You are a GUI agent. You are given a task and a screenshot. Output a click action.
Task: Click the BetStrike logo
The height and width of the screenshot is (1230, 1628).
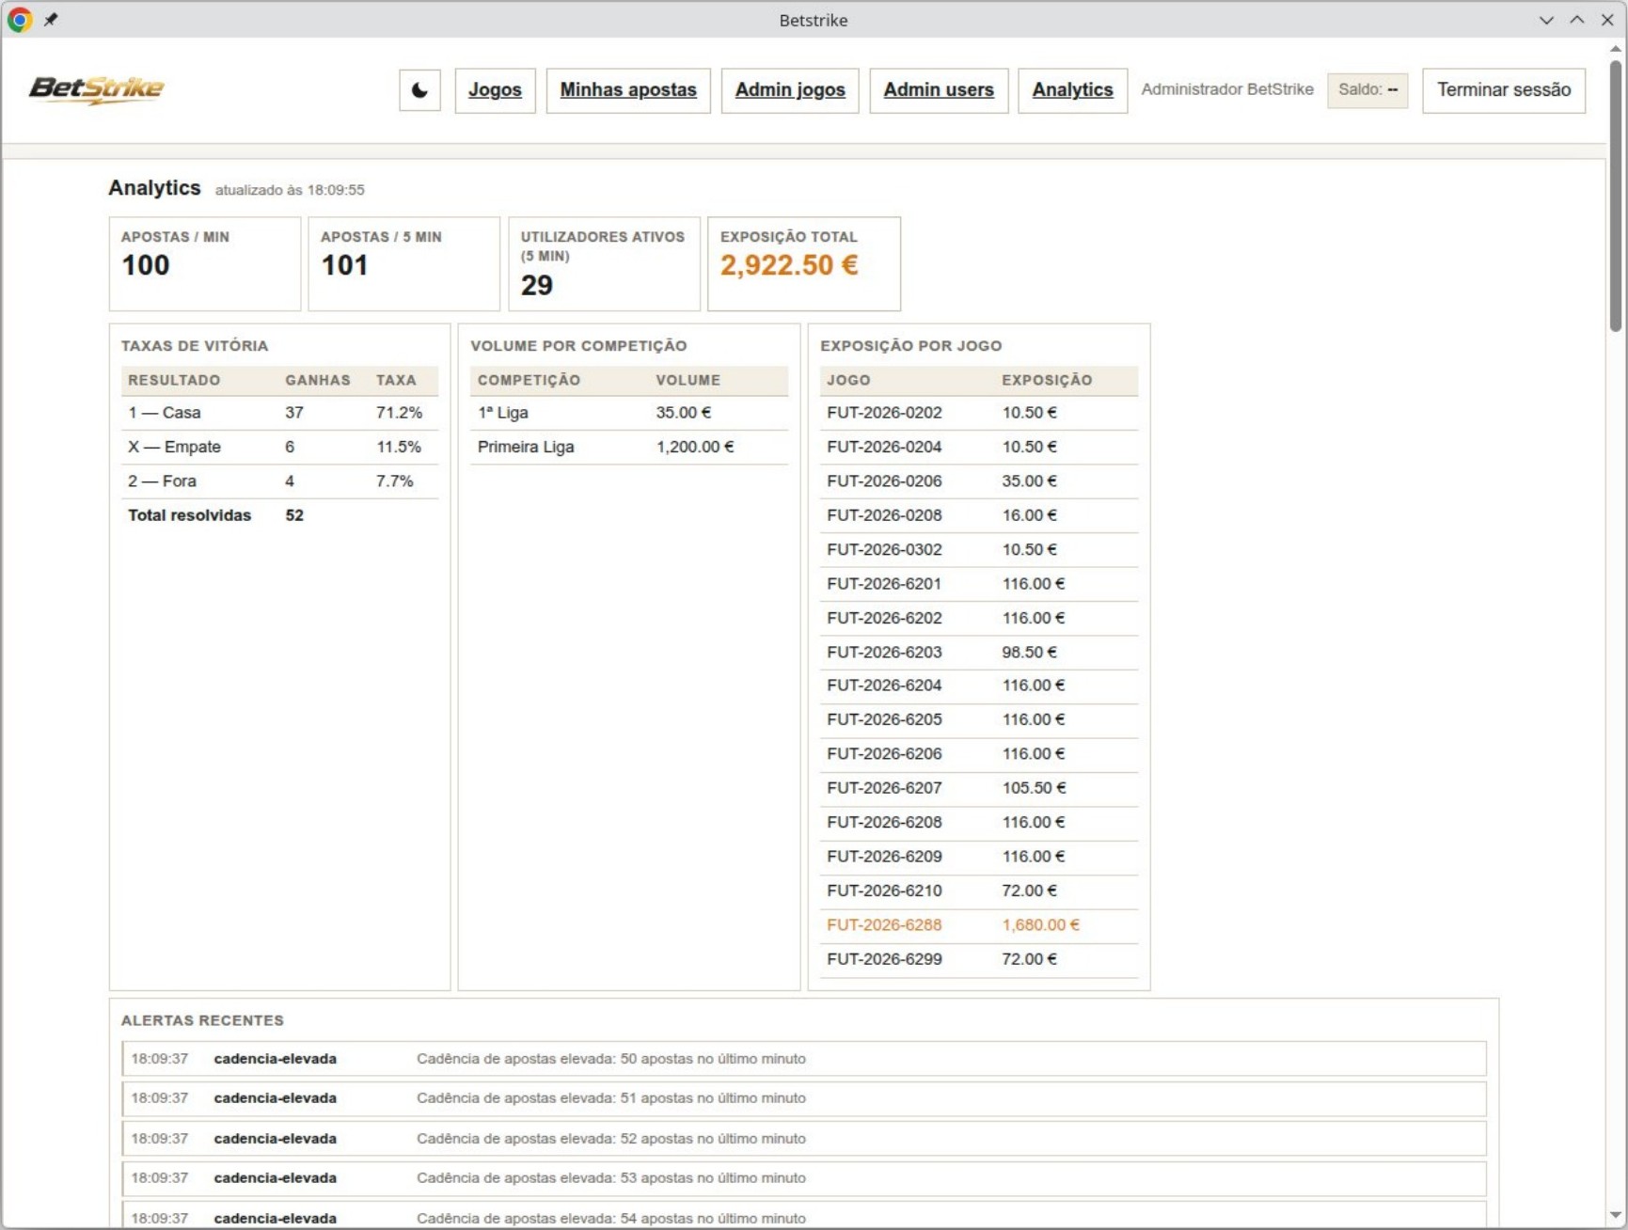coord(96,89)
